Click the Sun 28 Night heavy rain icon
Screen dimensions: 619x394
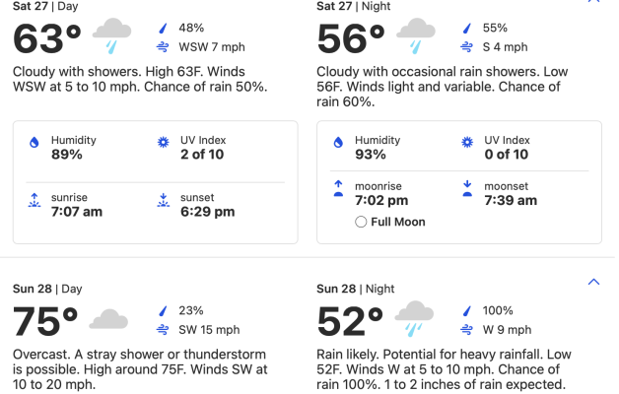click(414, 319)
